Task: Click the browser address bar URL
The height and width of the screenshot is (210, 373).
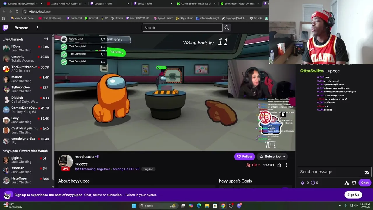Action: pyautogui.click(x=40, y=11)
